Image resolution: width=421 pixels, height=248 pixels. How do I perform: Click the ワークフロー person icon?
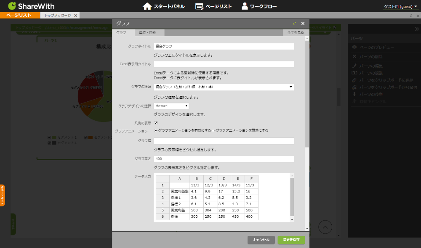(245, 6)
